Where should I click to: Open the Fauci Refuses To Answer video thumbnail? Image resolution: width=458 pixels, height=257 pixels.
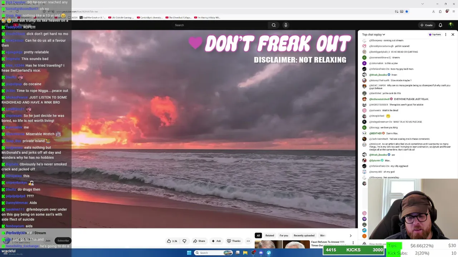[282, 245]
